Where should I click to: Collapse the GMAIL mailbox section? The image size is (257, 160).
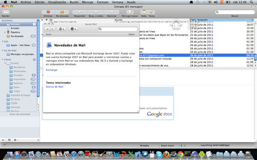click(3, 59)
